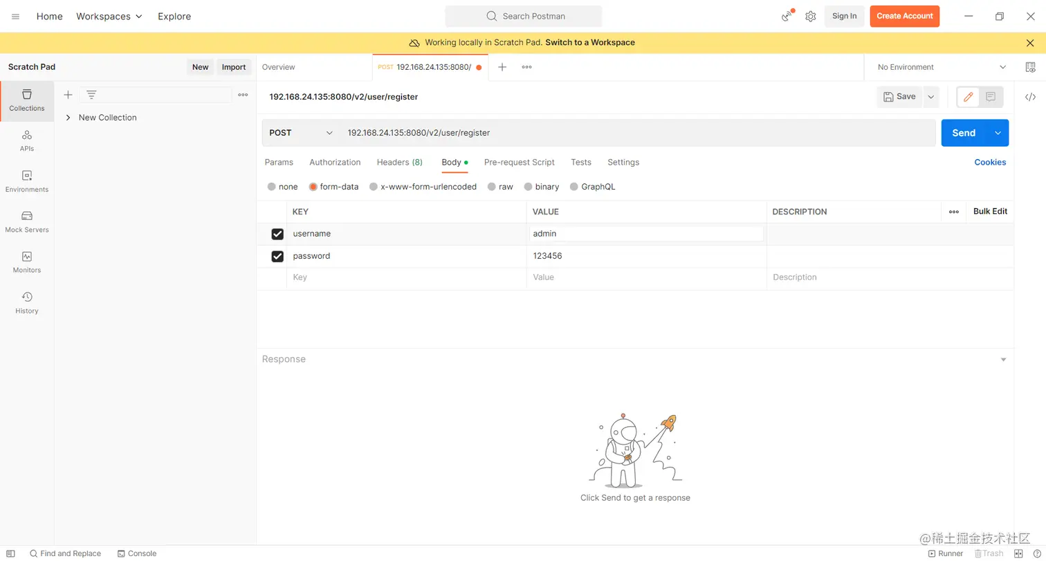The image size is (1046, 561).
Task: Switch to the Pre-request Script tab
Action: click(520, 162)
